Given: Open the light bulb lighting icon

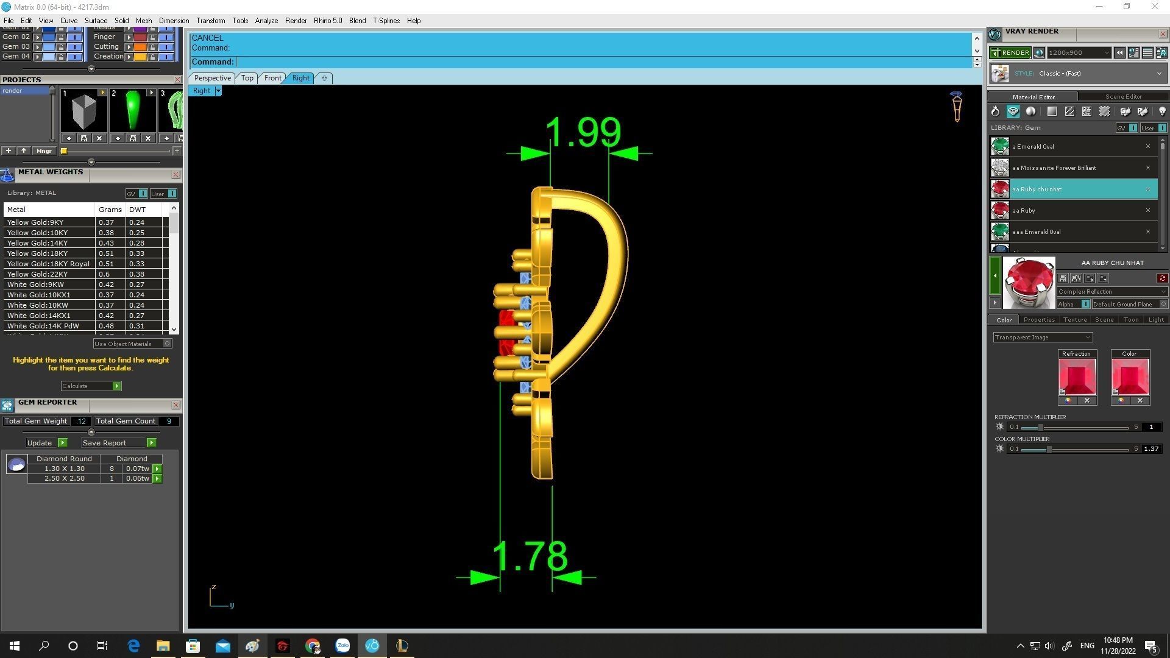Looking at the screenshot, I should (1161, 111).
